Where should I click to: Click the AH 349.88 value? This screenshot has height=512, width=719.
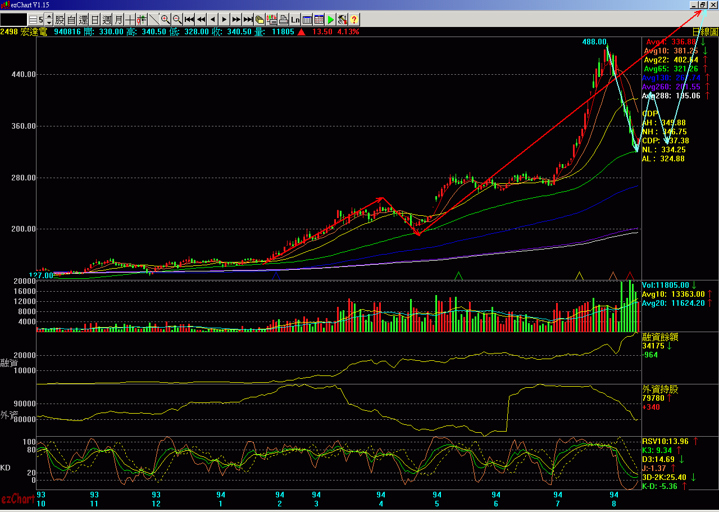pos(664,123)
